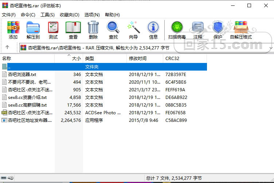Click the archive icon in the address bar
274x183 pixels.
23,47
